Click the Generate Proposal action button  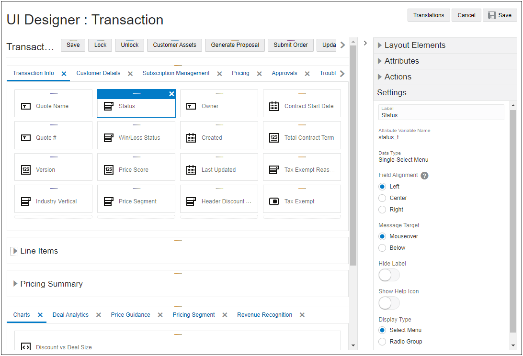click(x=235, y=45)
